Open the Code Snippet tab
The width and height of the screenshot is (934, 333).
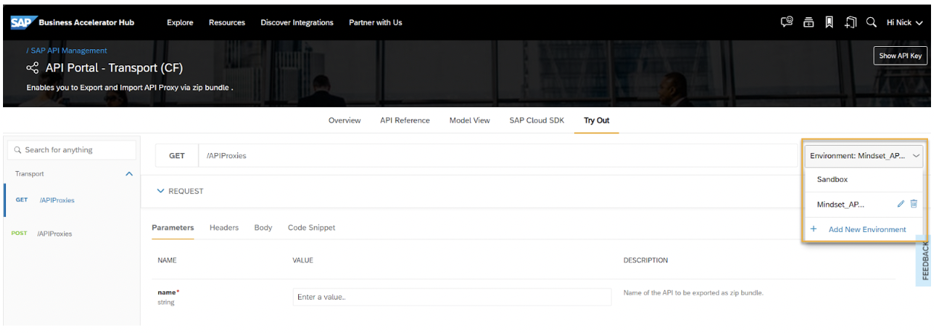pyautogui.click(x=312, y=227)
